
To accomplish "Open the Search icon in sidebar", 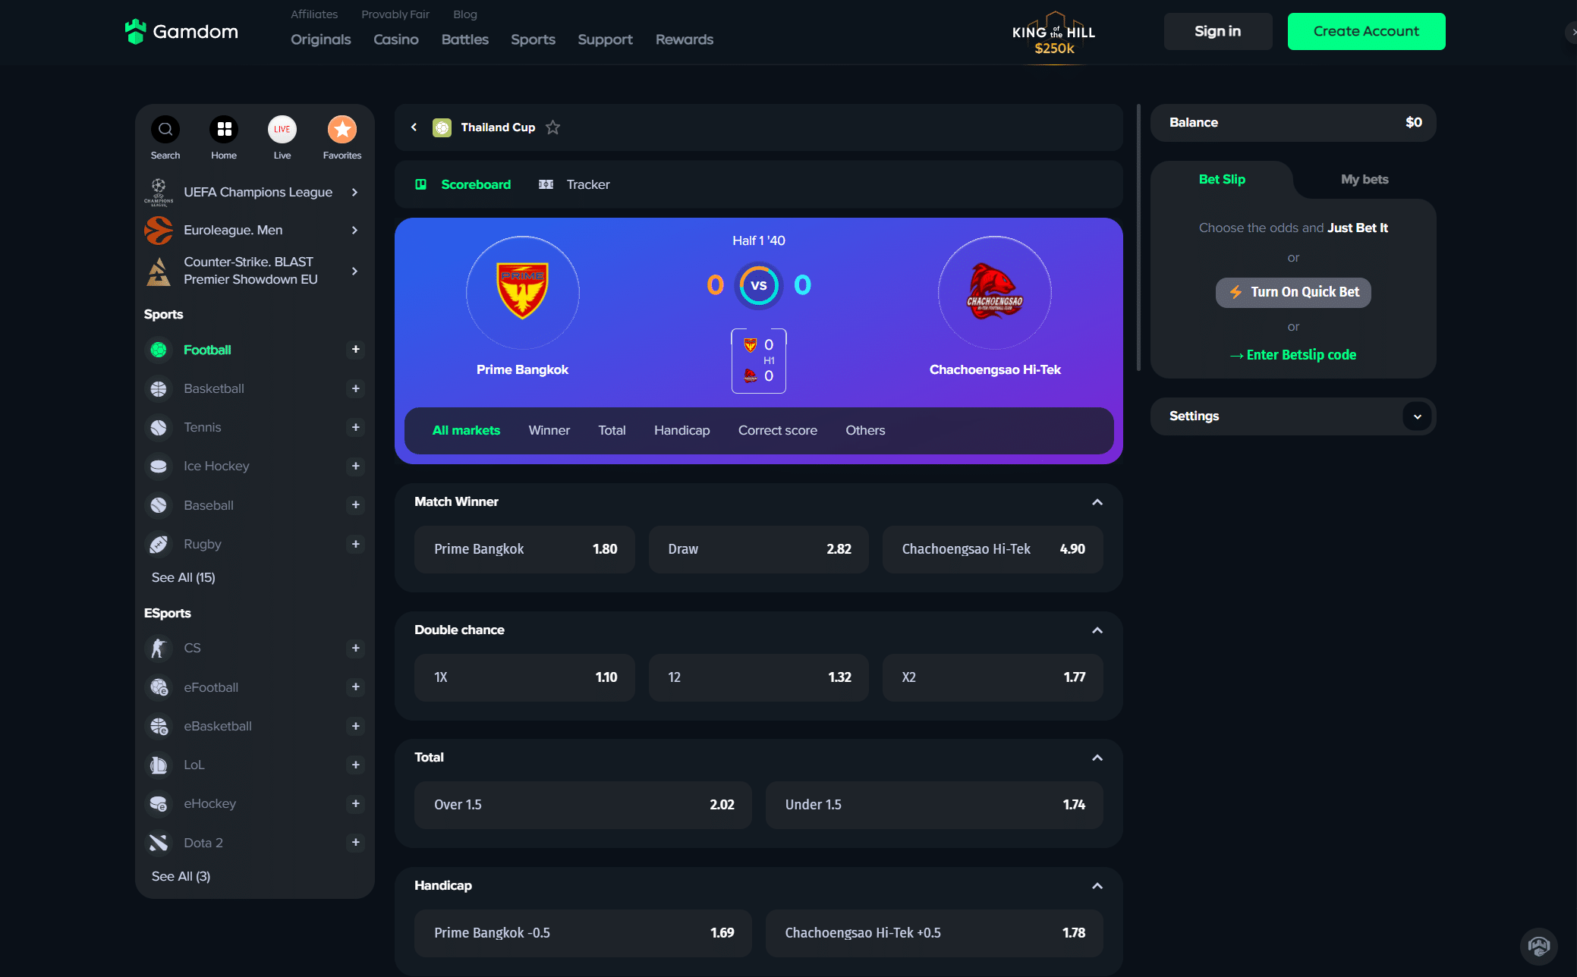I will [x=165, y=130].
